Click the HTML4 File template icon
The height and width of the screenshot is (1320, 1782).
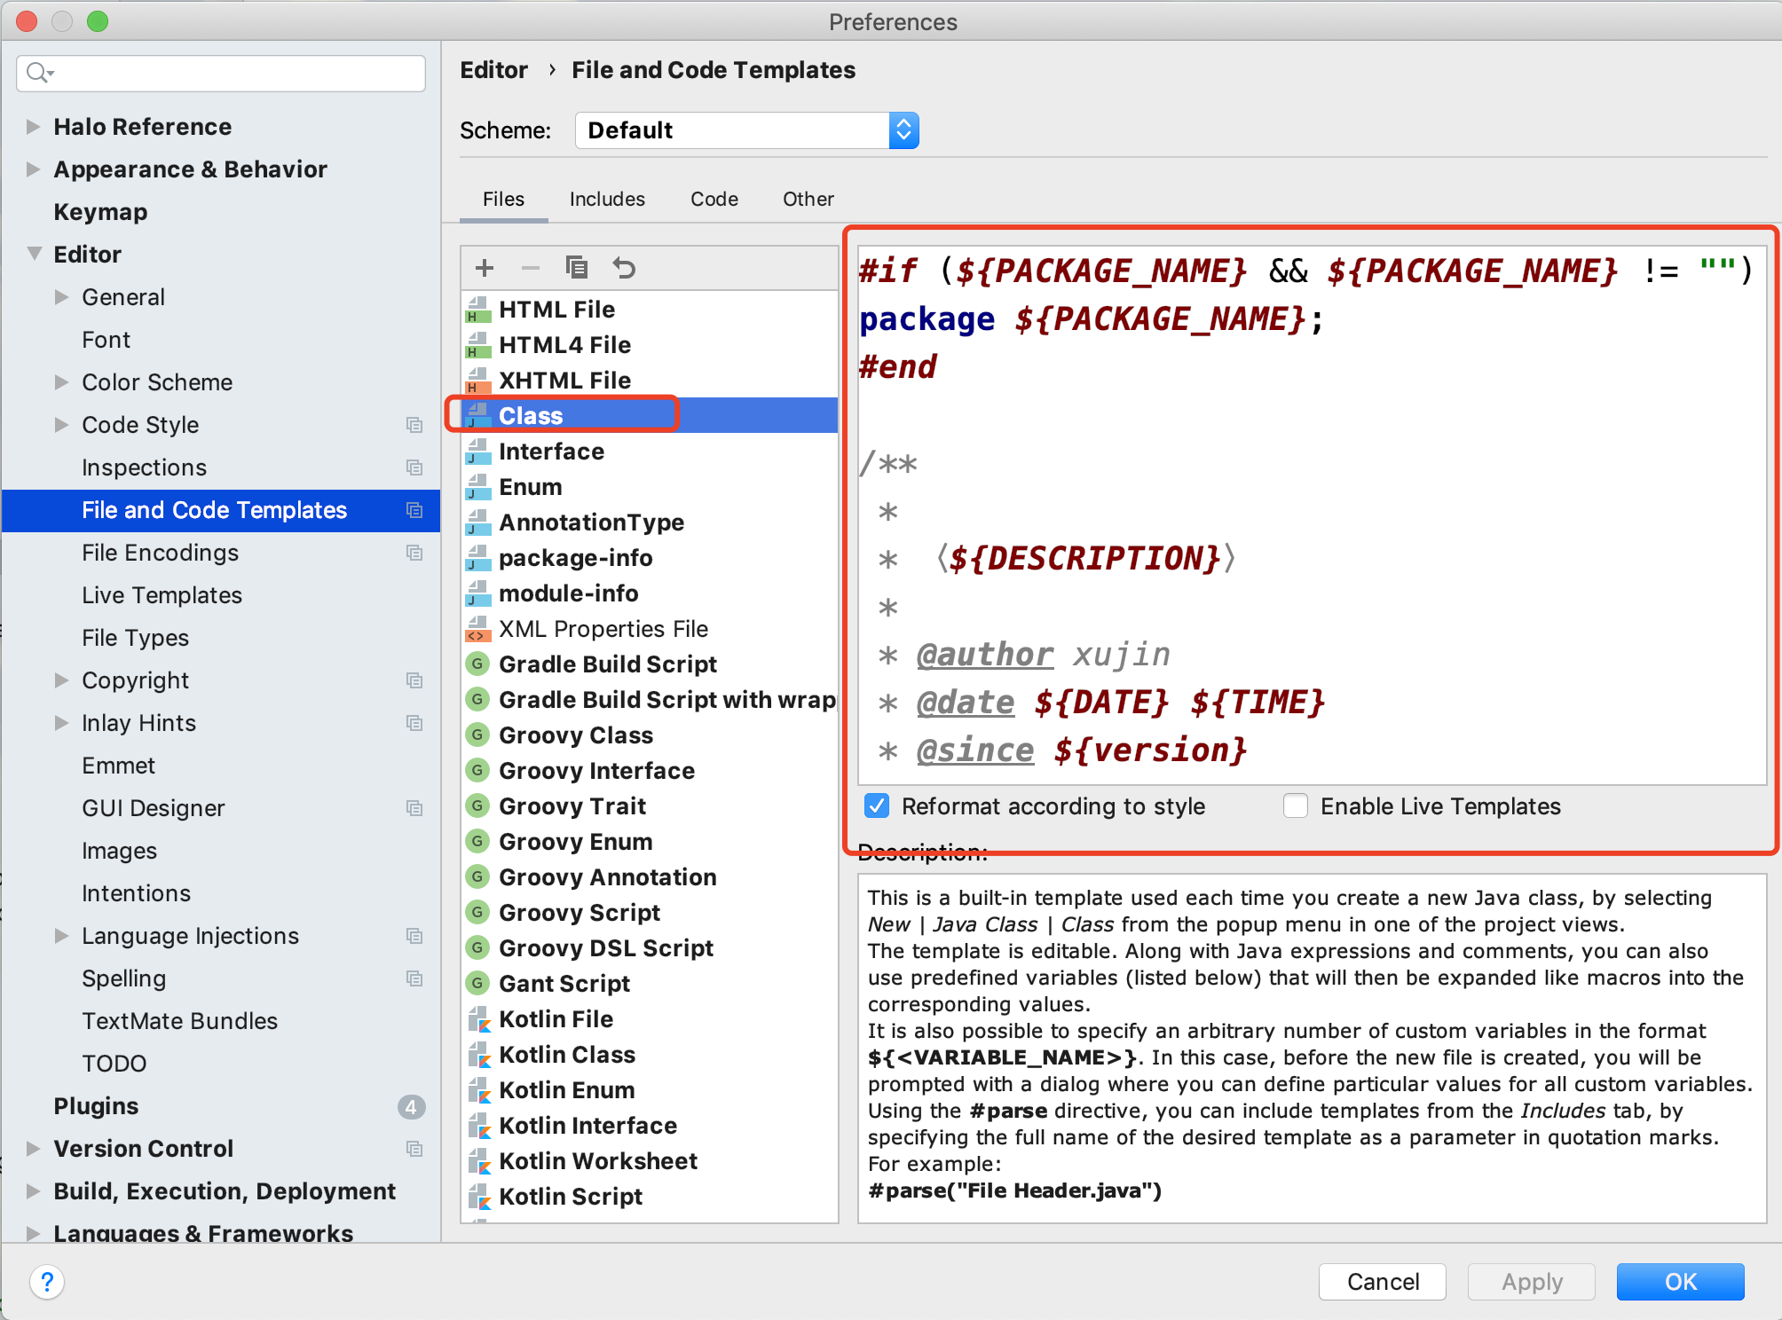478,345
